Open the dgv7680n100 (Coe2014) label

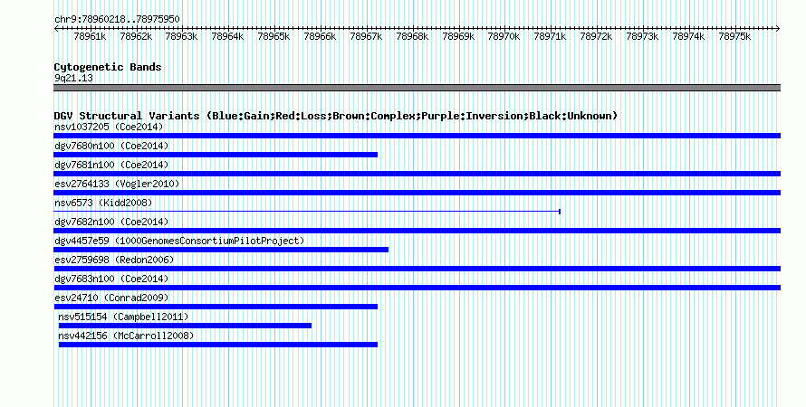click(x=111, y=146)
